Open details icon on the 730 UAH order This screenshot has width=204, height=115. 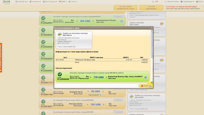pyautogui.click(x=146, y=77)
